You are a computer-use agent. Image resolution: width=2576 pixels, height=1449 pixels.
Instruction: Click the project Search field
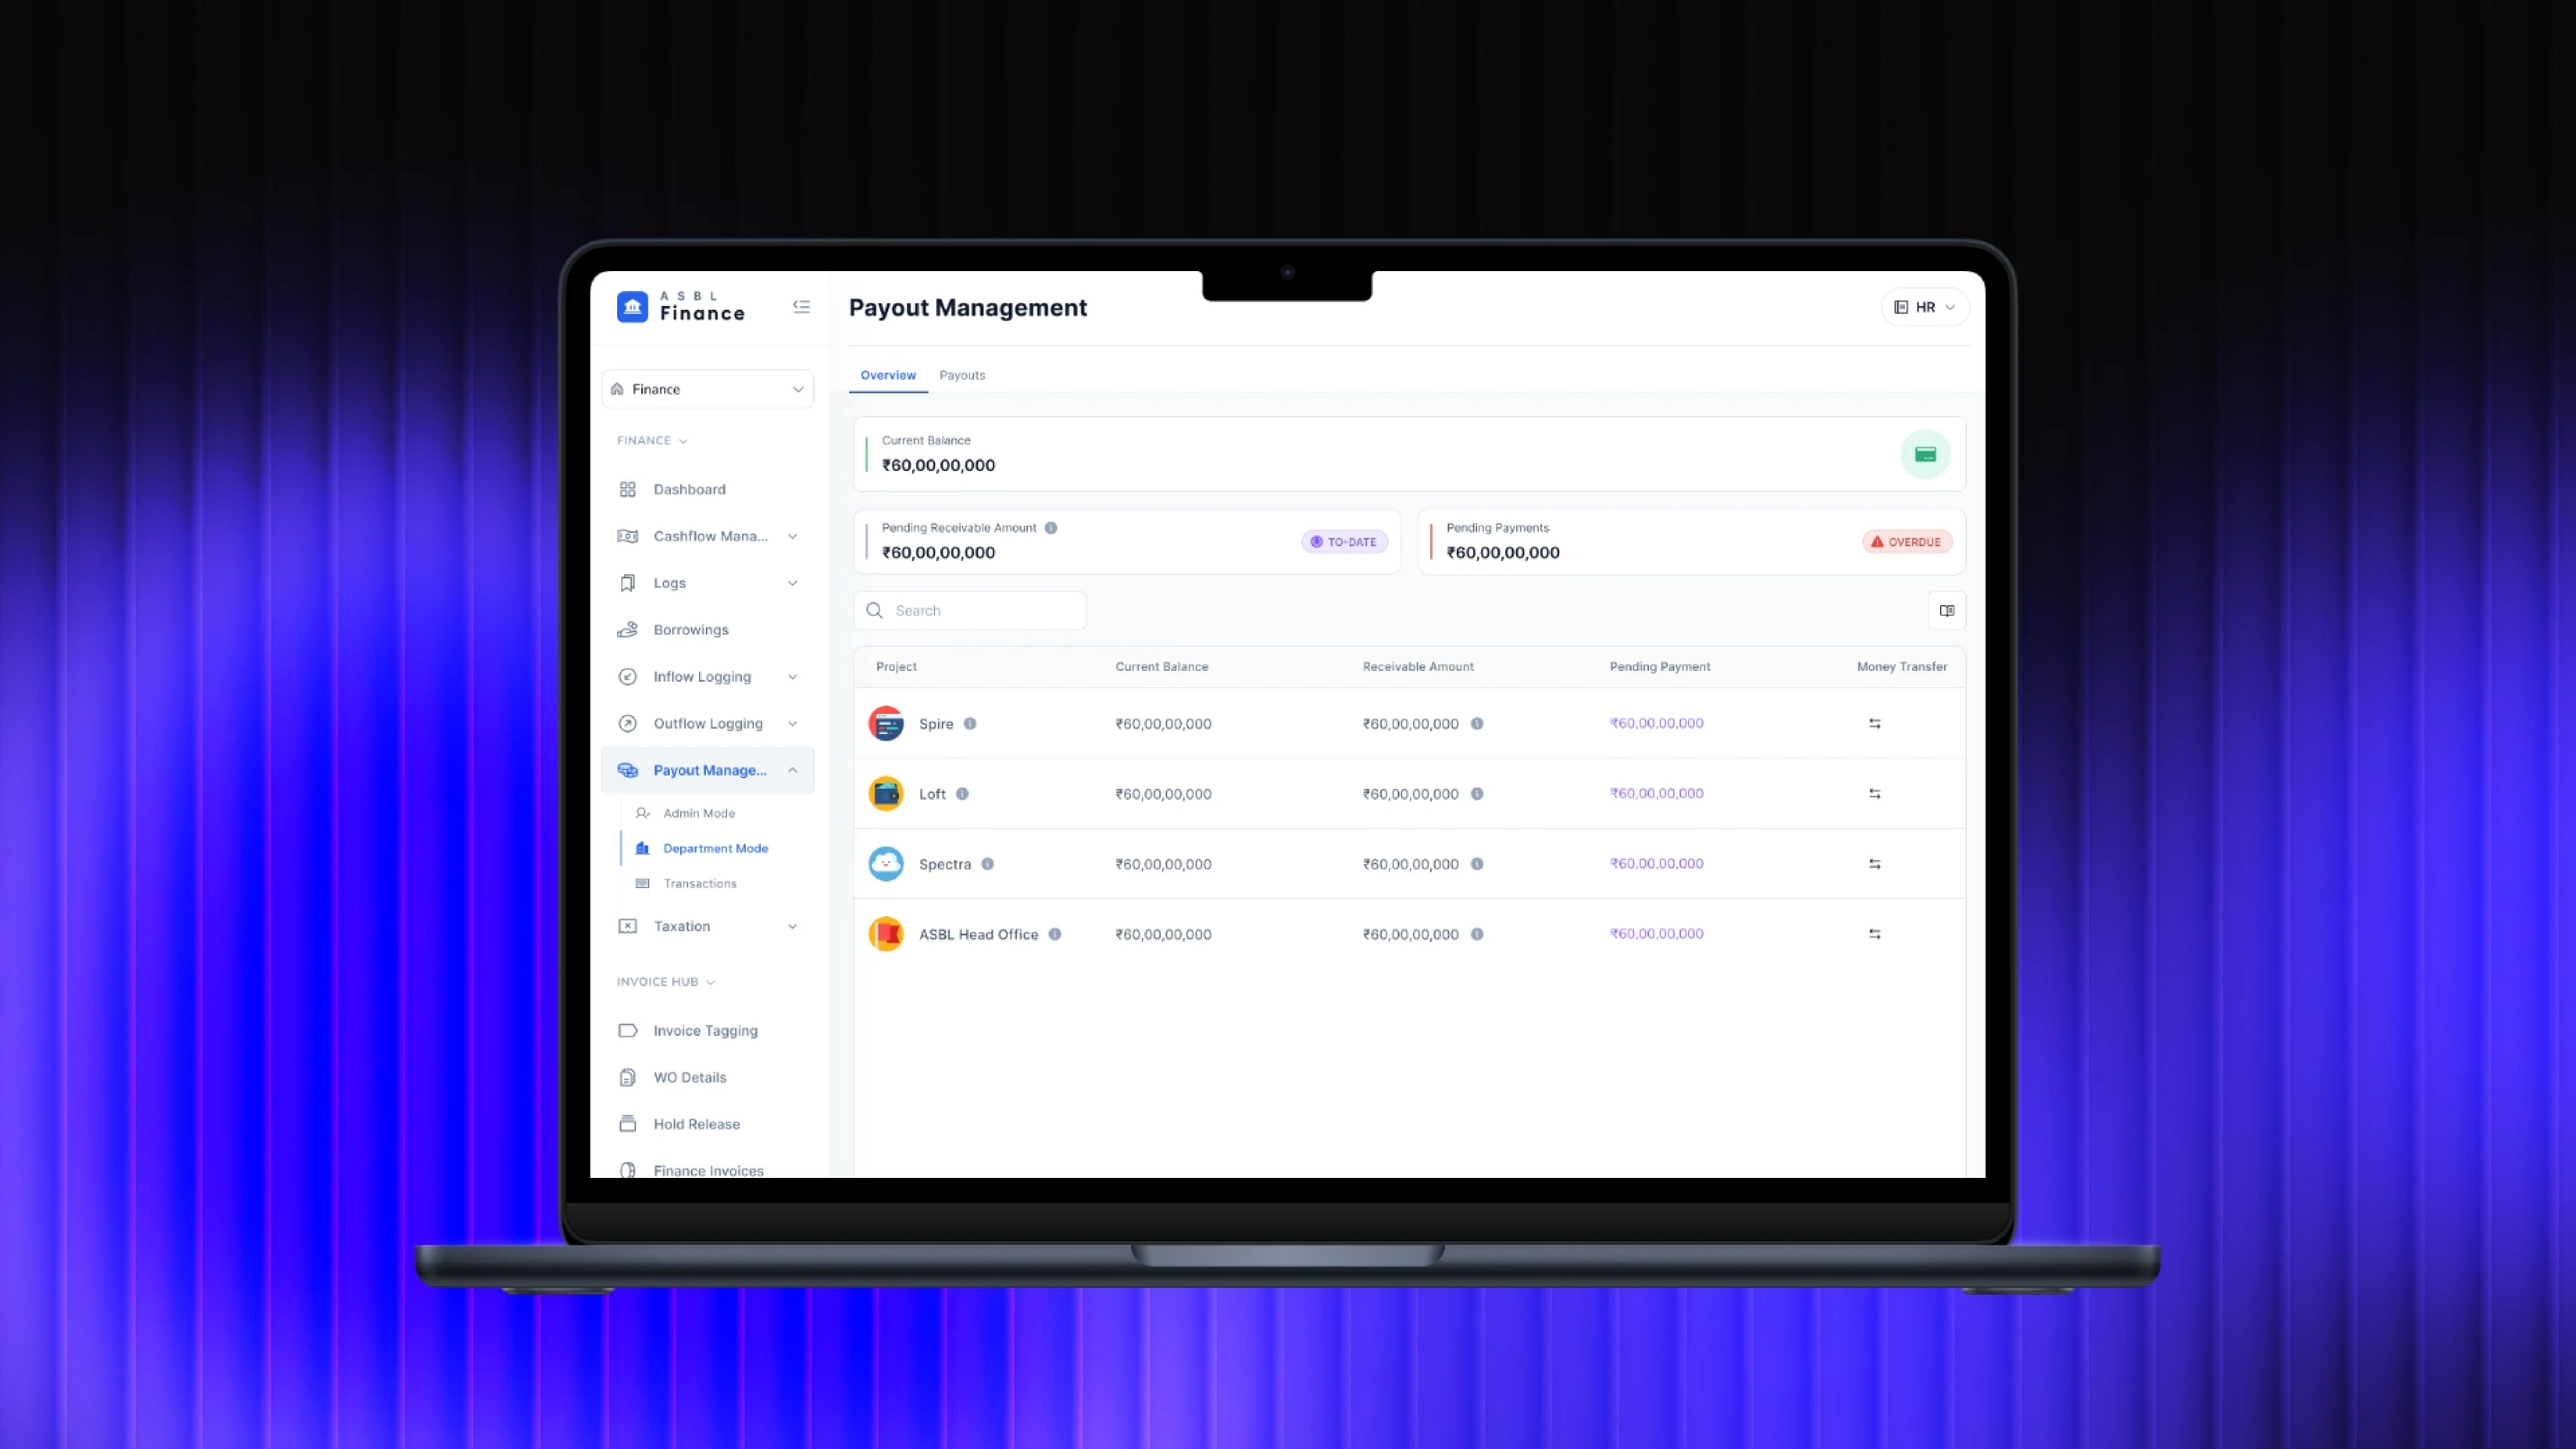point(970,611)
